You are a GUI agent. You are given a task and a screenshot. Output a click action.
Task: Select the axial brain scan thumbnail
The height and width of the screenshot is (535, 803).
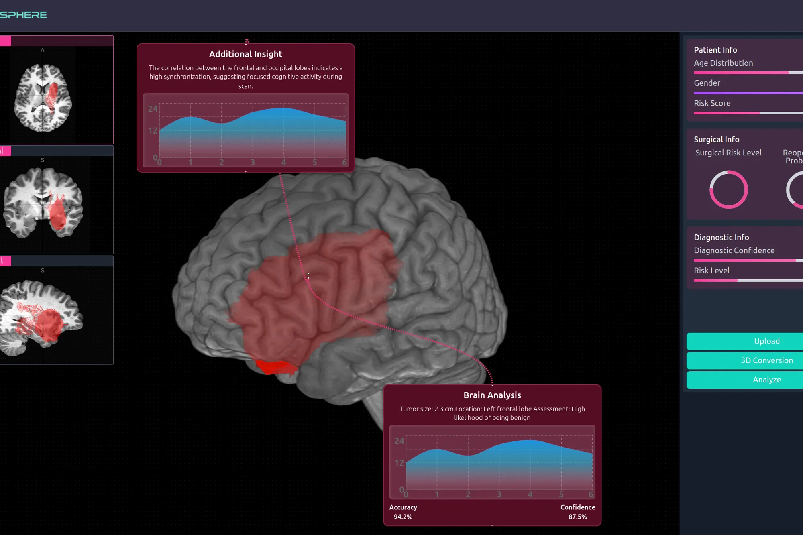click(43, 98)
